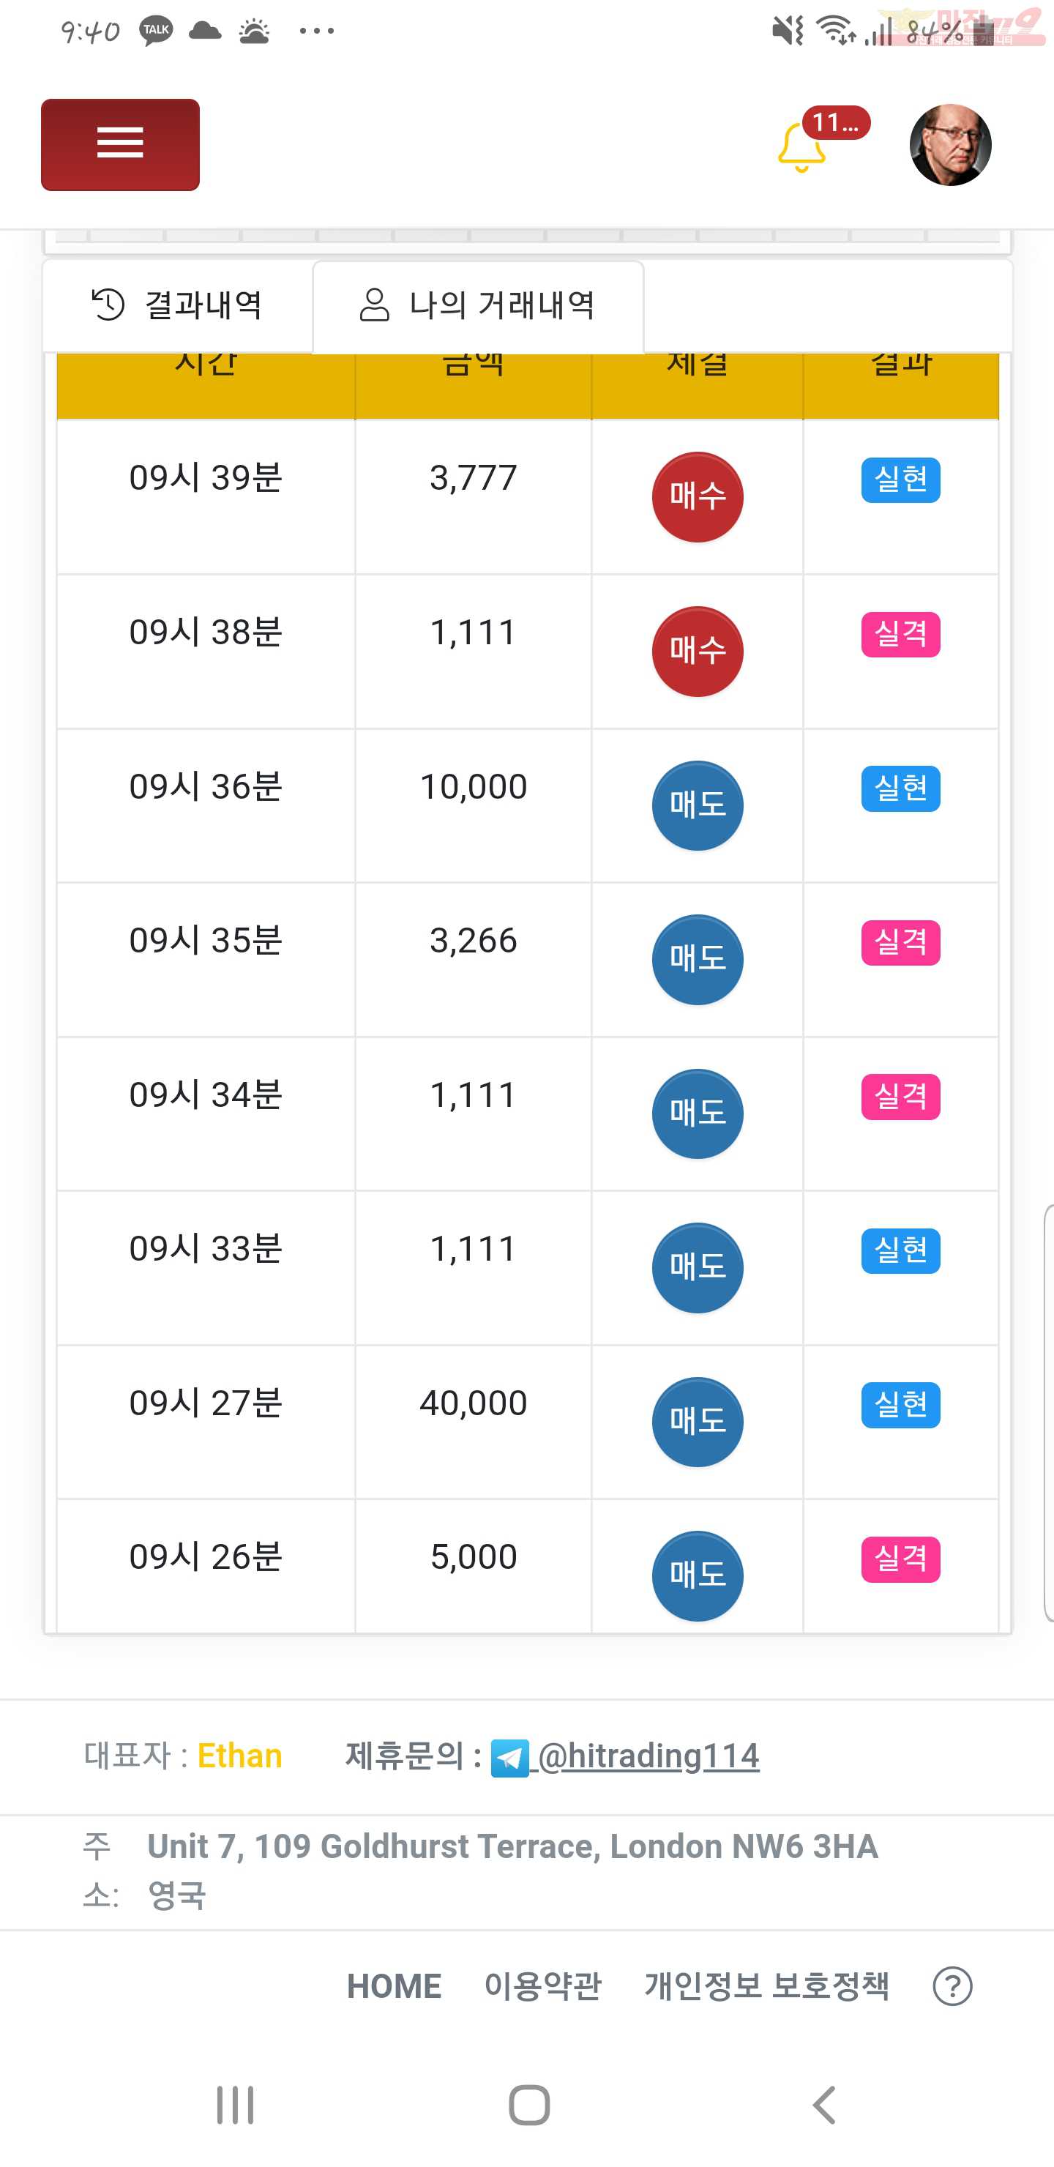Switch to the 결과내역 tab

click(x=177, y=305)
